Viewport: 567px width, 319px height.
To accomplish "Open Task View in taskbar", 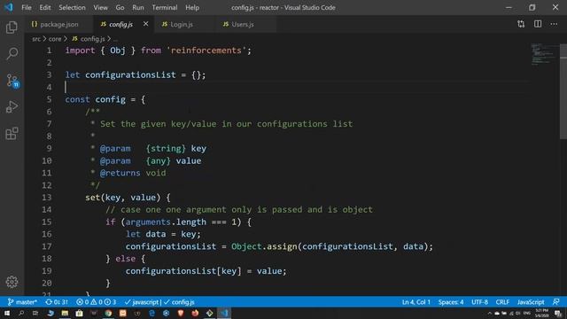I will [35, 313].
